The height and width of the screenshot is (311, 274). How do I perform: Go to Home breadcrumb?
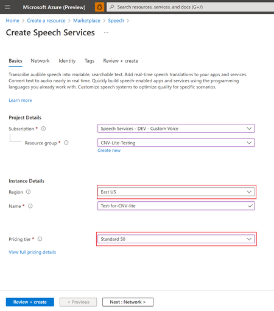(x=13, y=21)
